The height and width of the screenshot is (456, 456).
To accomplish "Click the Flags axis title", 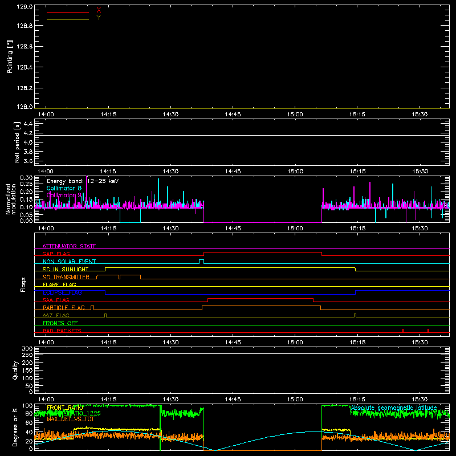I will 23,284.
